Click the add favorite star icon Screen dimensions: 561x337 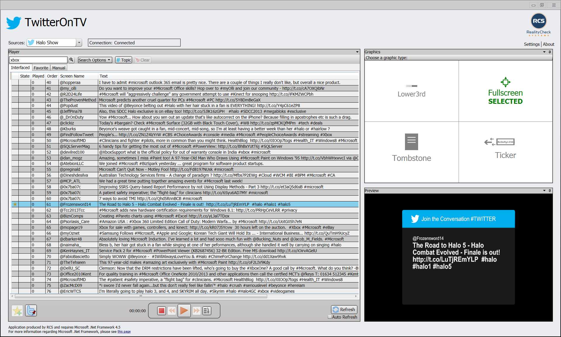pos(17,311)
